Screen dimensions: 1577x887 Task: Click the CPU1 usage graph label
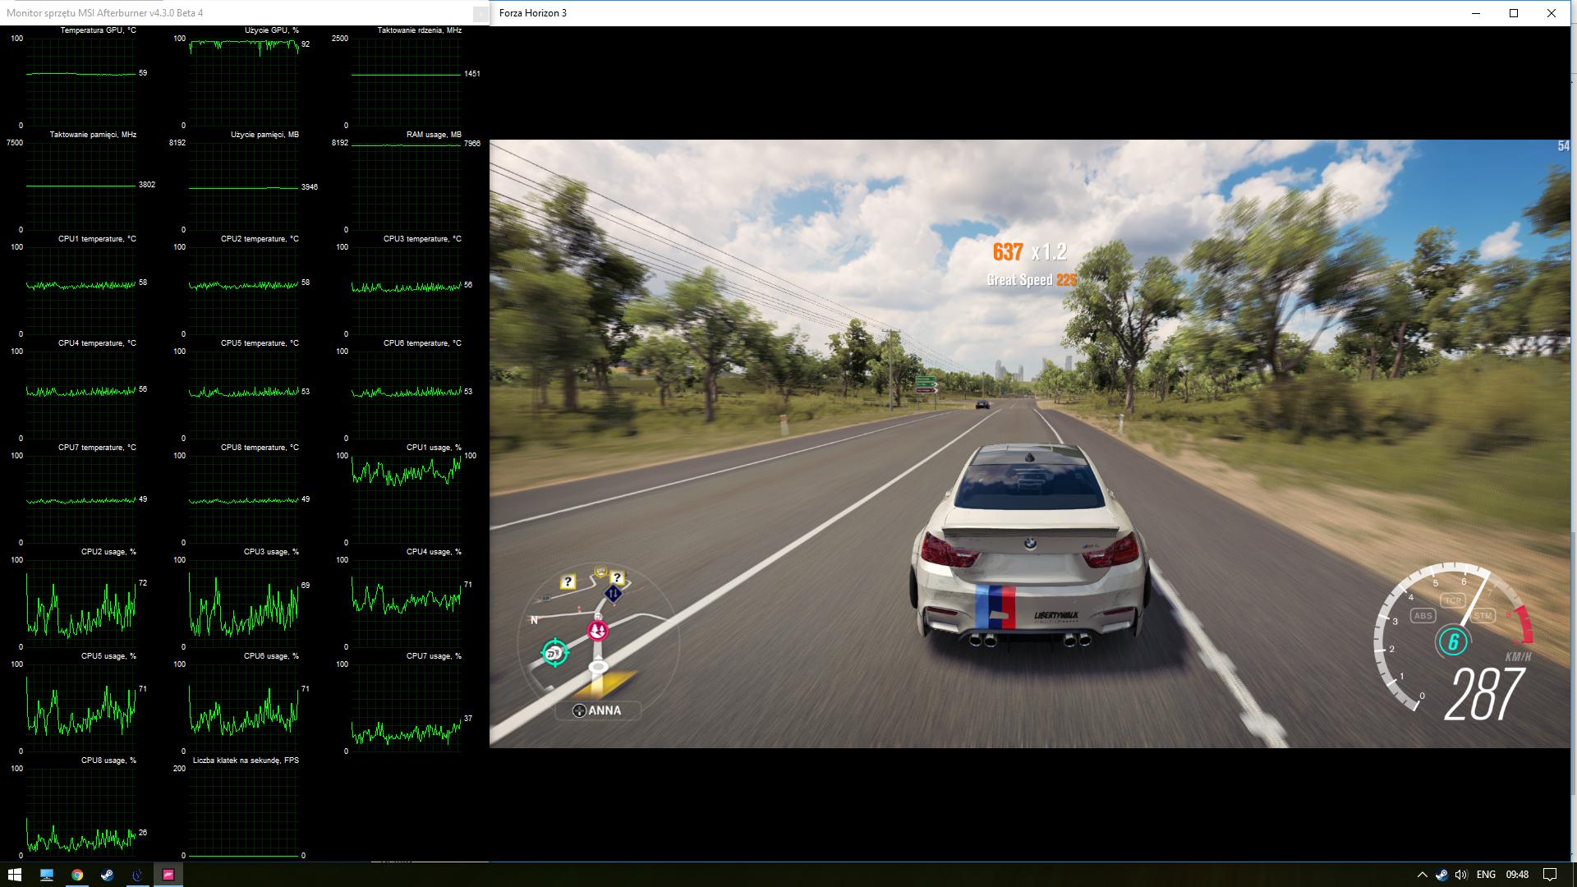tap(434, 448)
